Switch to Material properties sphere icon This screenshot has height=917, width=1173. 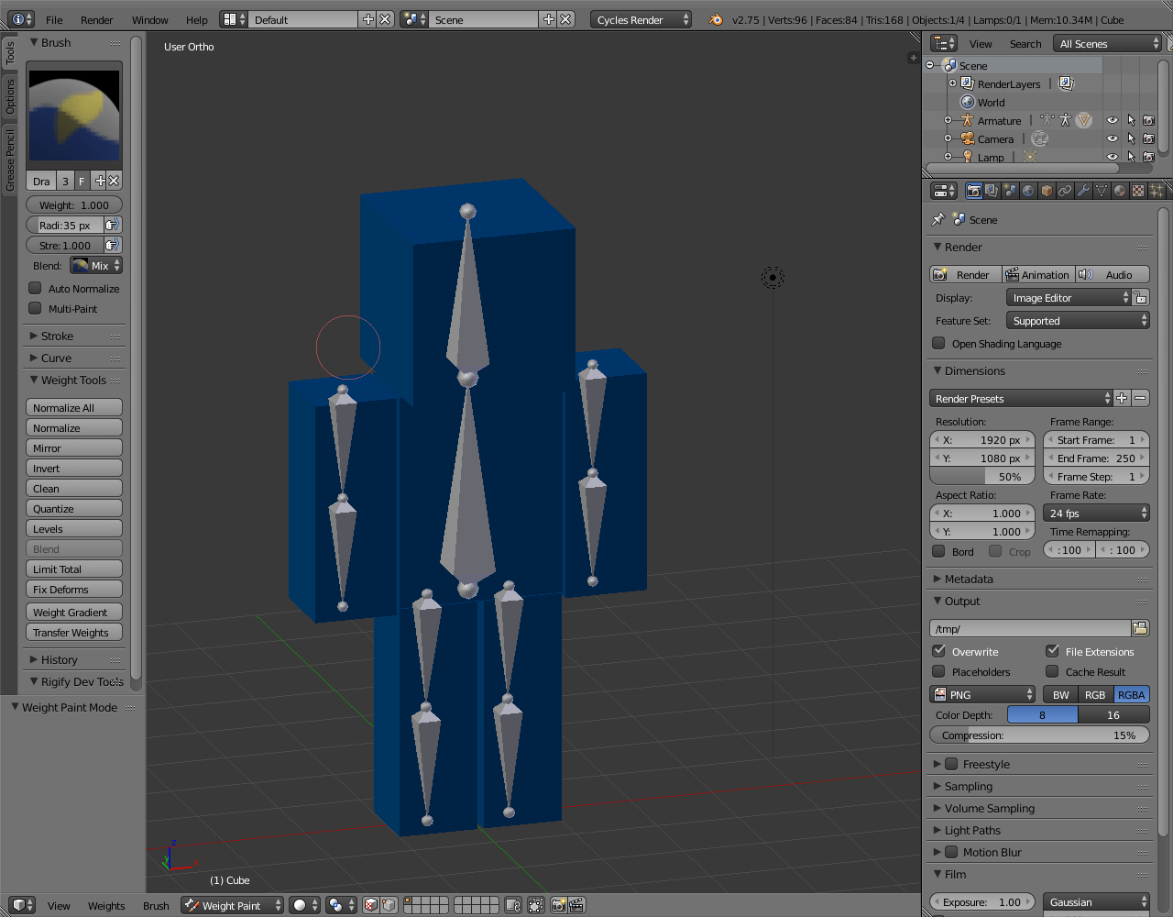1120,190
